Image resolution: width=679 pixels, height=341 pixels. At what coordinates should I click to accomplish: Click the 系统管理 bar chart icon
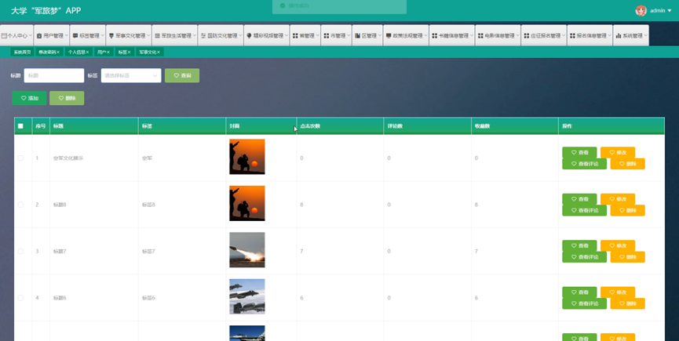619,36
